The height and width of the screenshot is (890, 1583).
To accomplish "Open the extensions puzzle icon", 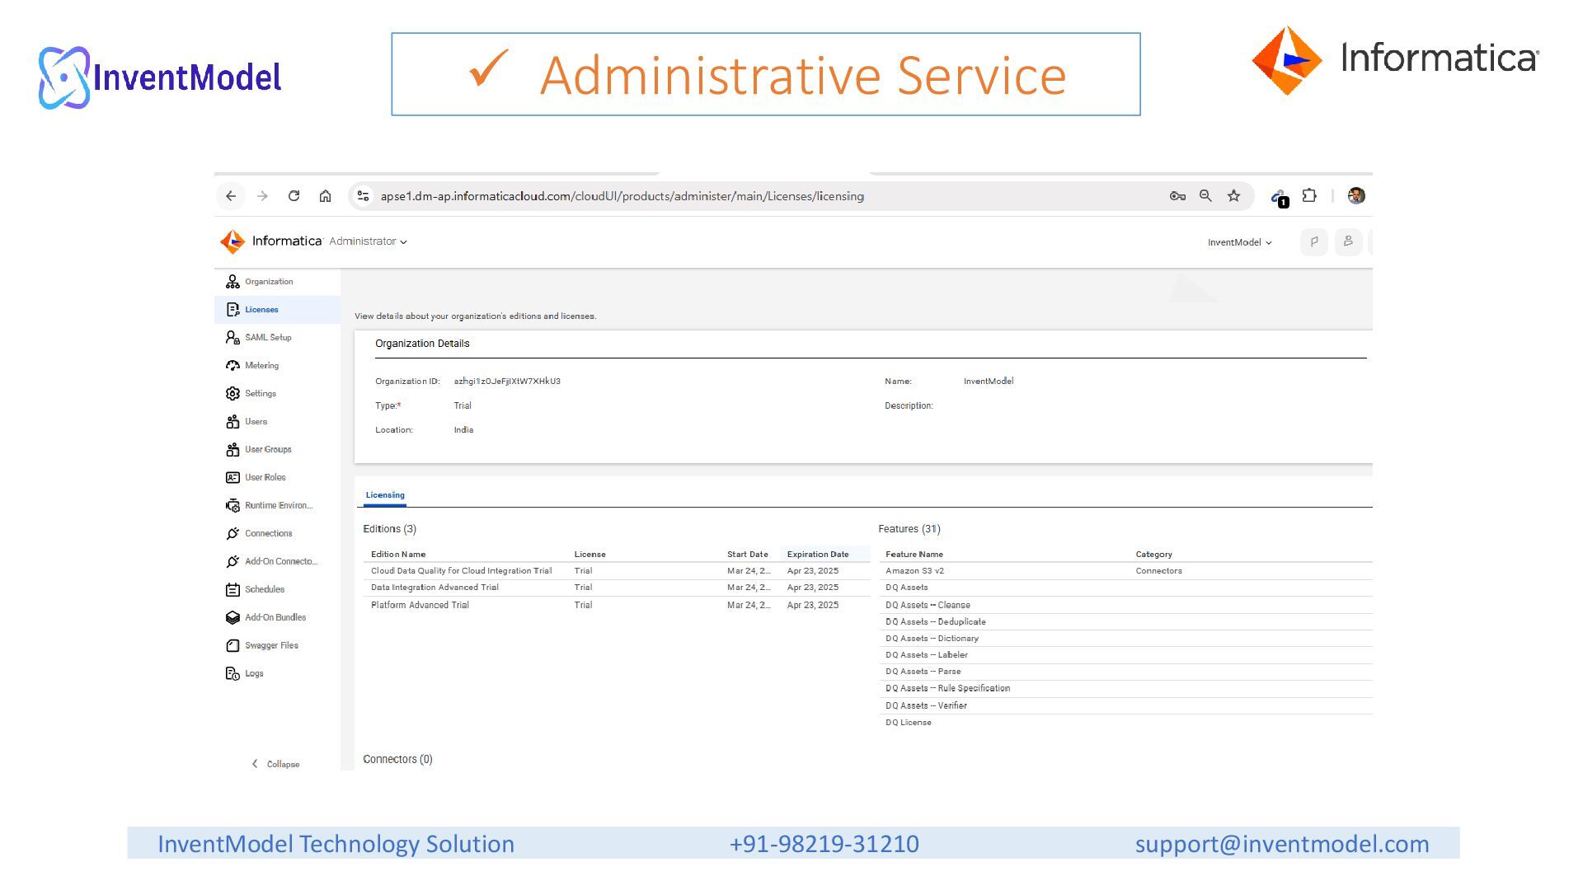I will coord(1309,196).
